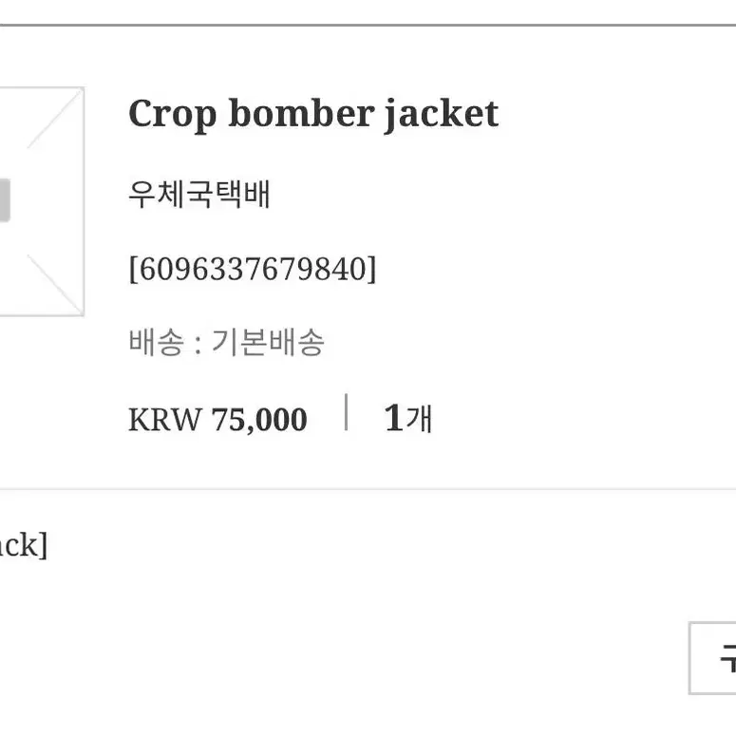Click the KRW currency label

(x=164, y=419)
